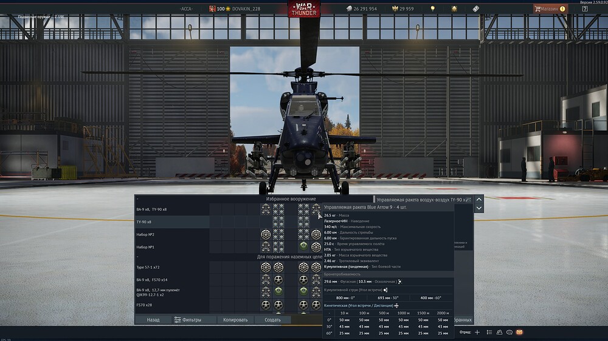This screenshot has width=608, height=341.
Task: Select outer left BA-9 in QJK99-12.7-1 row
Action: pos(266,292)
